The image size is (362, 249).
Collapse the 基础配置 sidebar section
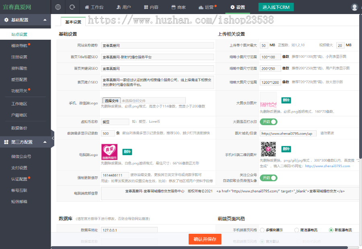coord(45,20)
